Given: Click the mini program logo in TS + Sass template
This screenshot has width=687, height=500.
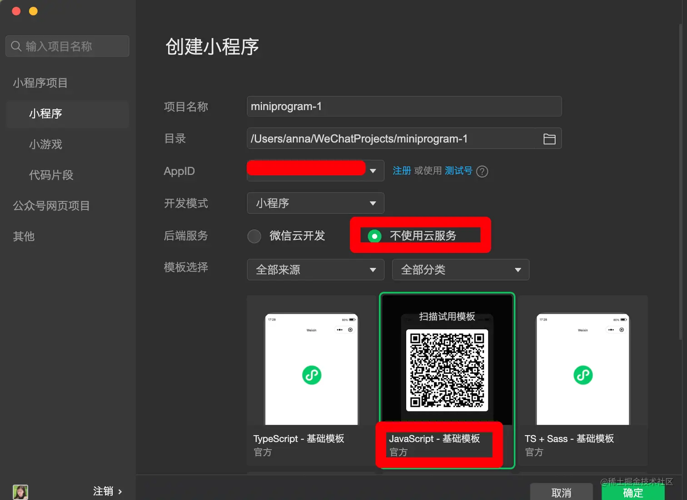Looking at the screenshot, I should pyautogui.click(x=583, y=375).
